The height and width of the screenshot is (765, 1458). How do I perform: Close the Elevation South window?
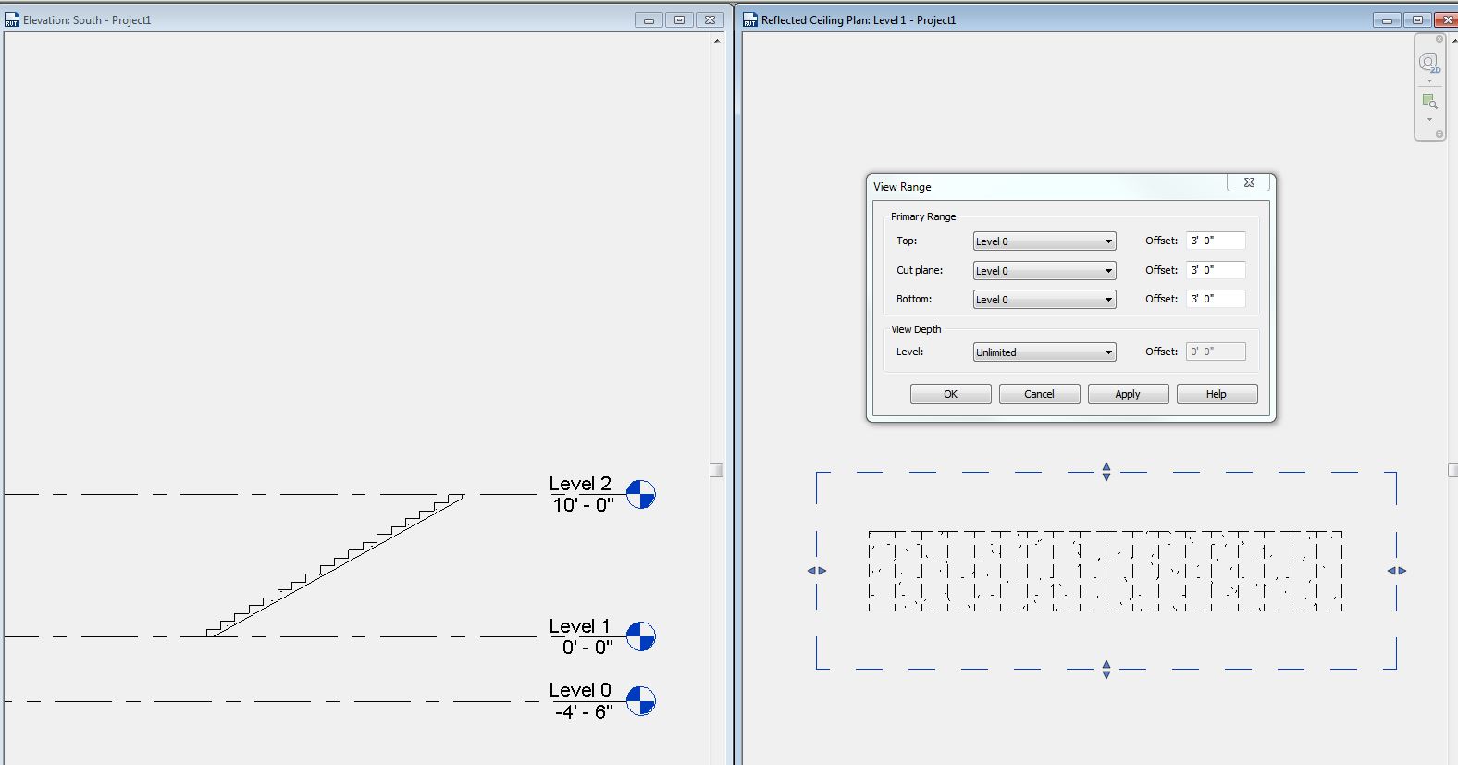click(x=710, y=19)
